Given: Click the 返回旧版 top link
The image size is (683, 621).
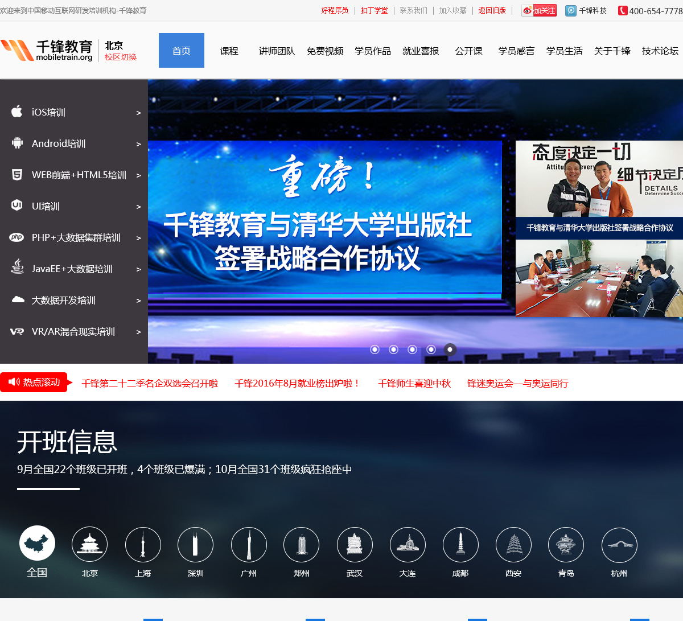Looking at the screenshot, I should pyautogui.click(x=492, y=10).
